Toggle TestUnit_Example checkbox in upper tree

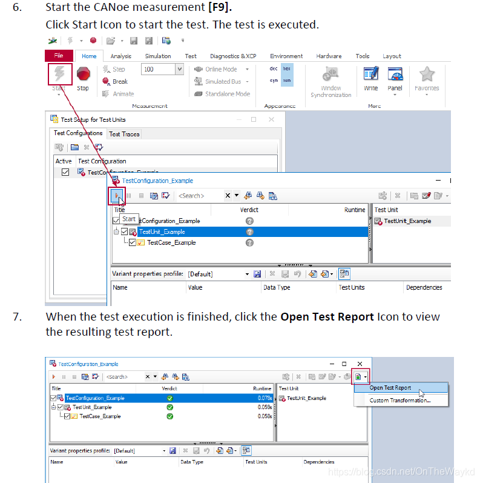tap(124, 232)
